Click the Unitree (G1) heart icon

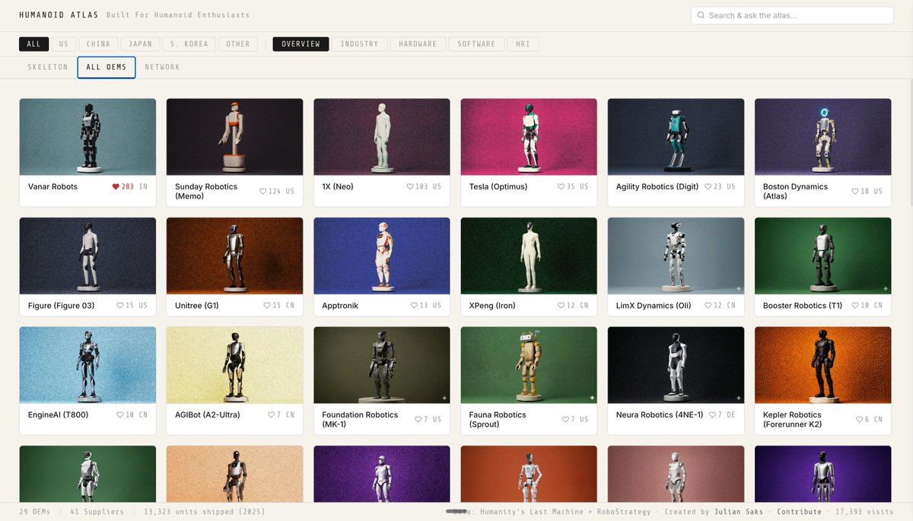[267, 305]
